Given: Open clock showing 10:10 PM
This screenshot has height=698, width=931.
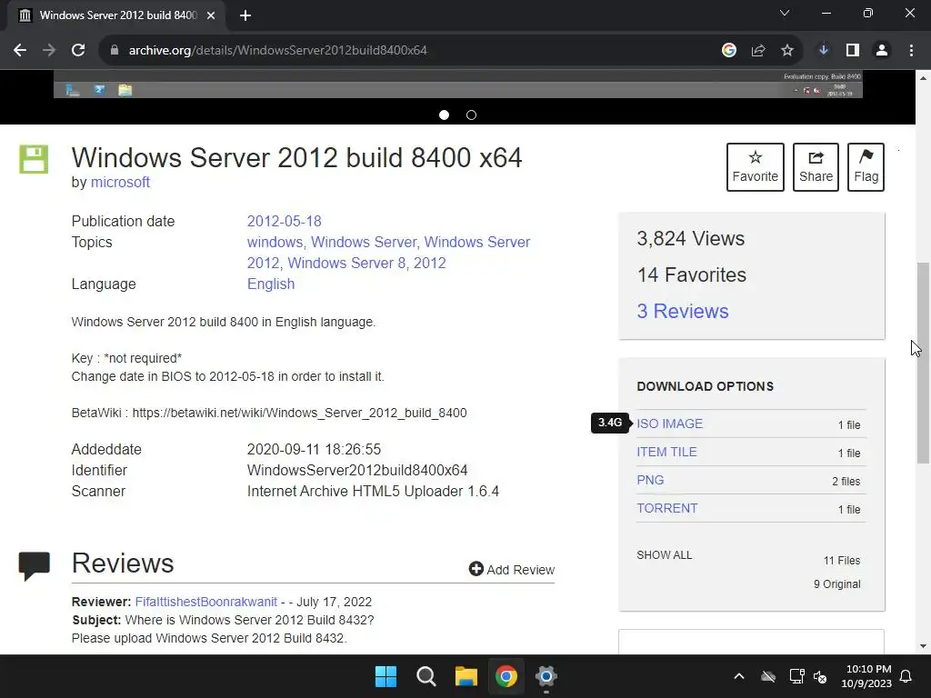Looking at the screenshot, I should pyautogui.click(x=866, y=676).
